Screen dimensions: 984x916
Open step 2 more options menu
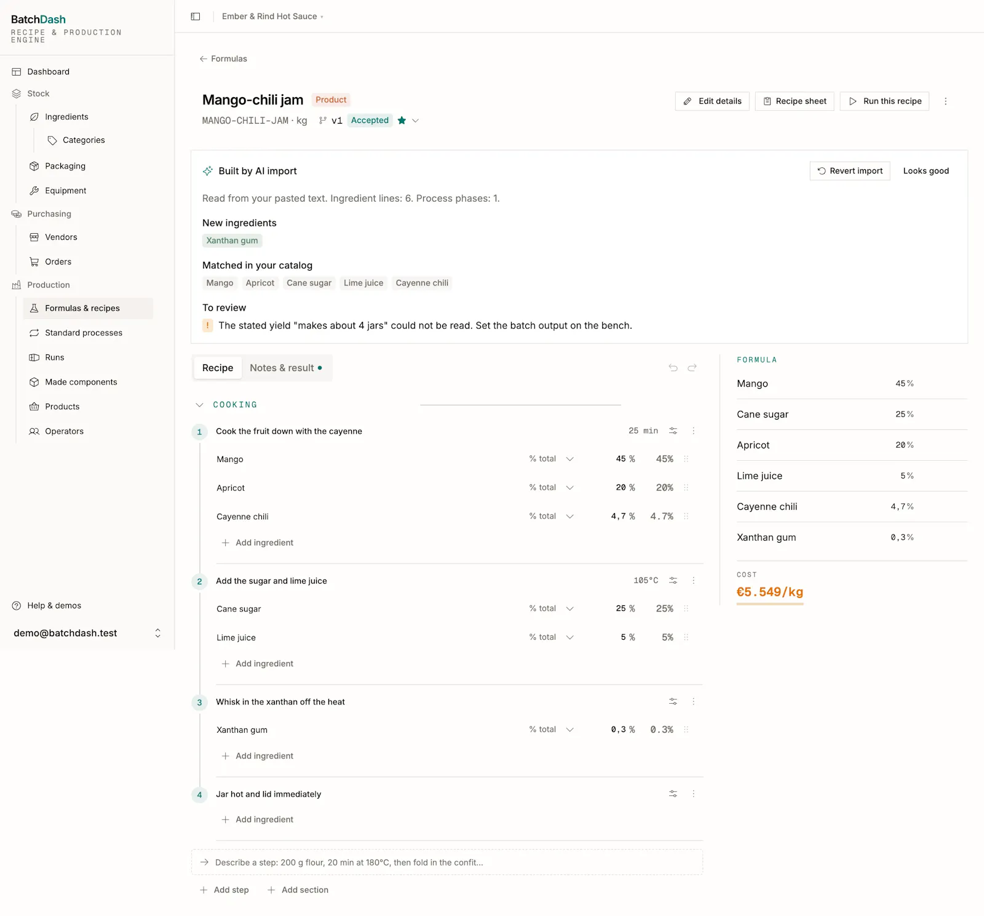click(x=694, y=581)
